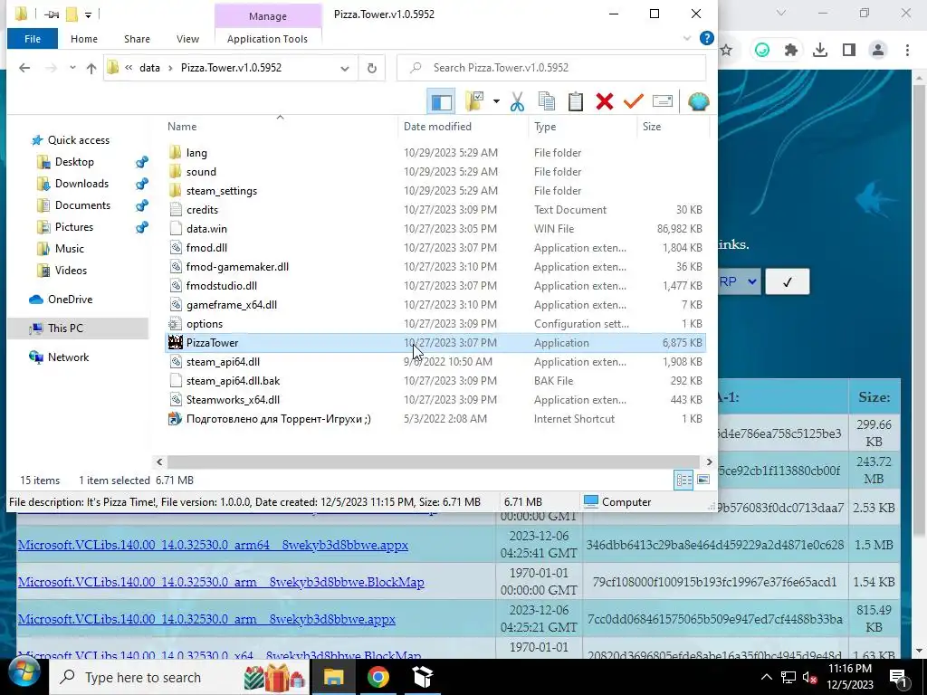The width and height of the screenshot is (927, 695).
Task: Sort by Size column header
Action: point(652,127)
